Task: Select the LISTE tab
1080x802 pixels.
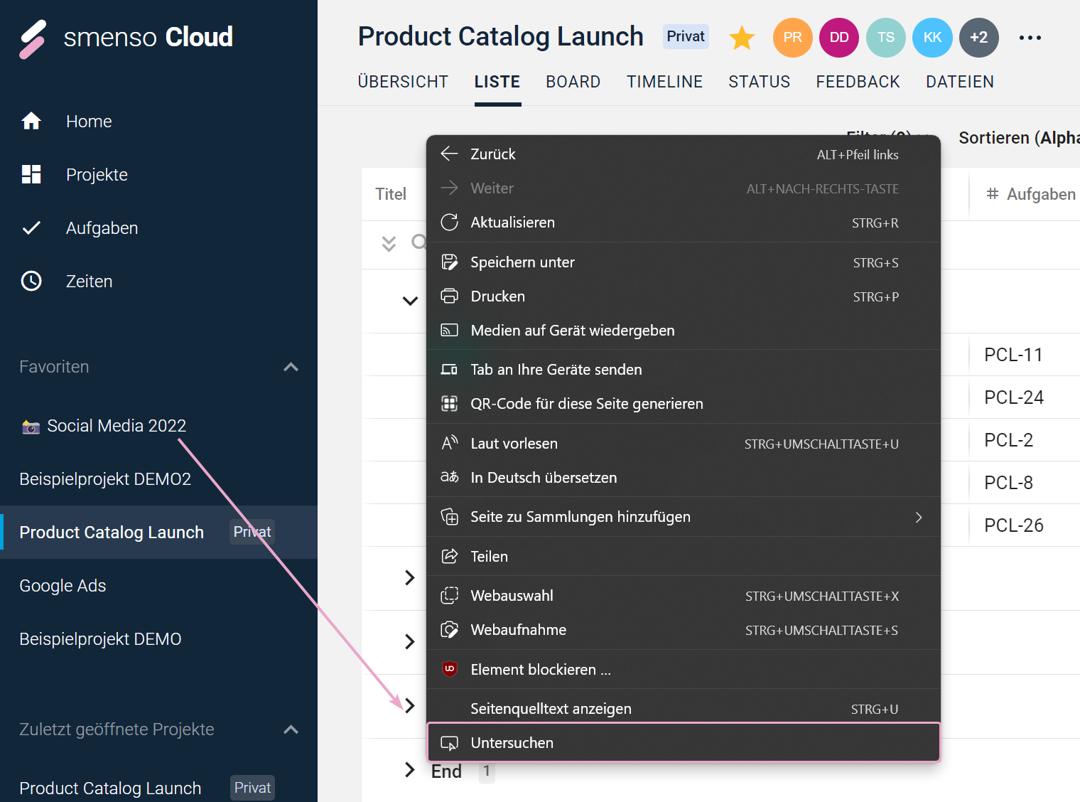Action: (x=497, y=82)
